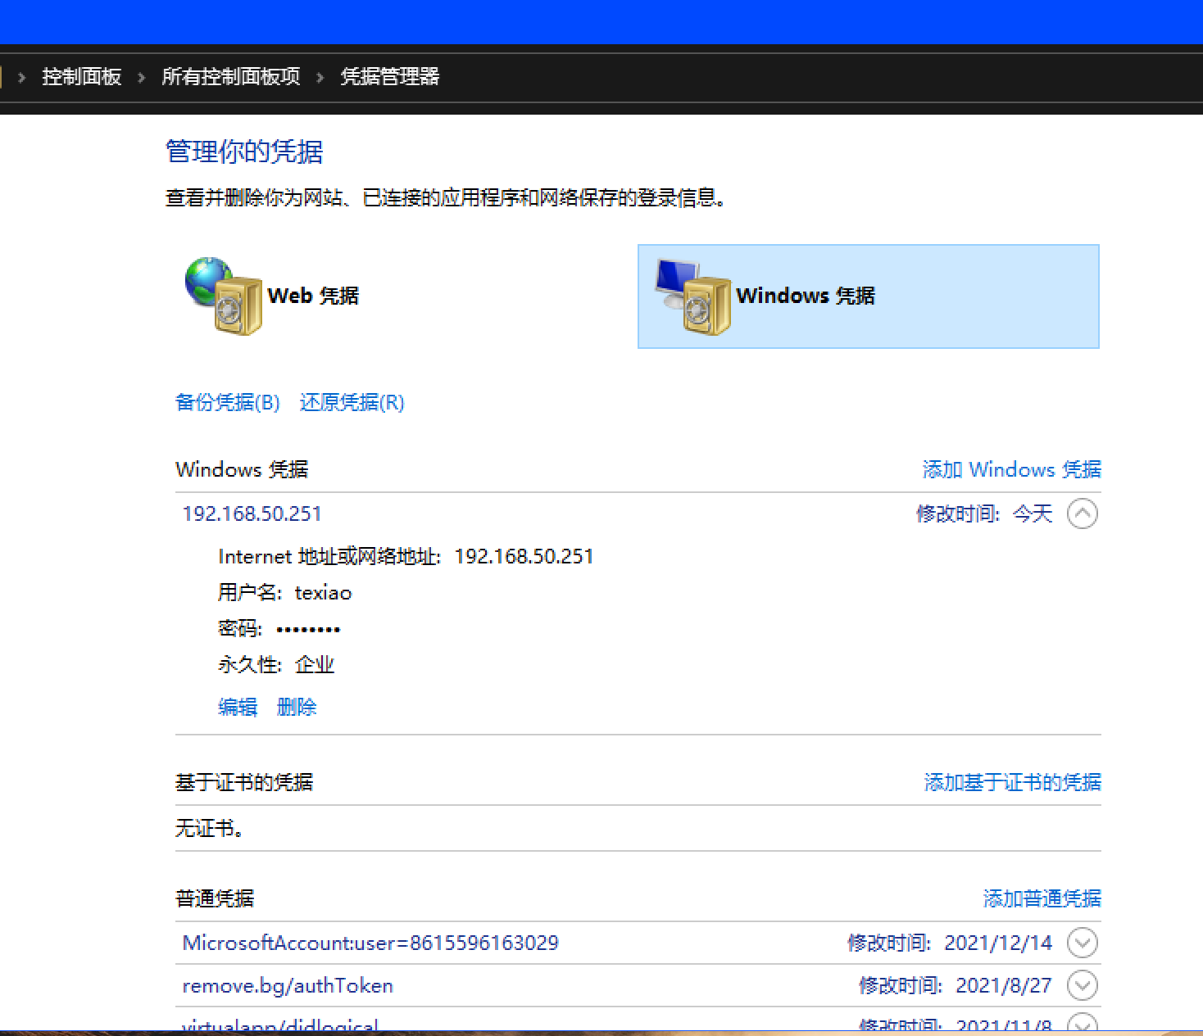
Task: Click 备份凭据(B) link
Action: (x=228, y=402)
